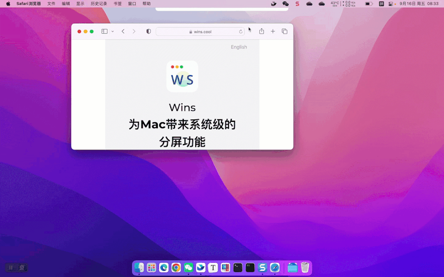The height and width of the screenshot is (277, 444).
Task: Pause the screen recording at bottom left
Action: (x=10, y=267)
